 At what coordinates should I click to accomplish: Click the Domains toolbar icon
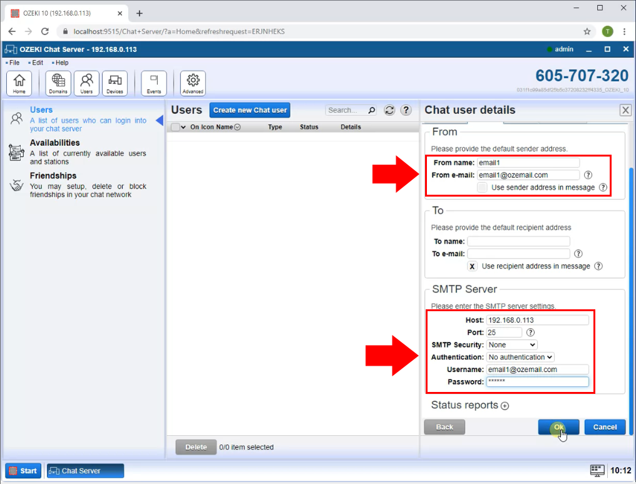(x=57, y=82)
